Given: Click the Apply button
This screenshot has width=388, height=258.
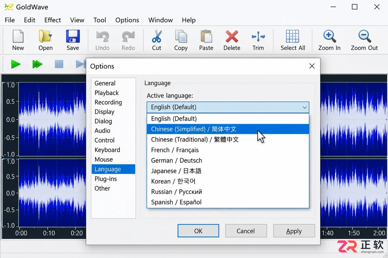Looking at the screenshot, I should (x=294, y=231).
